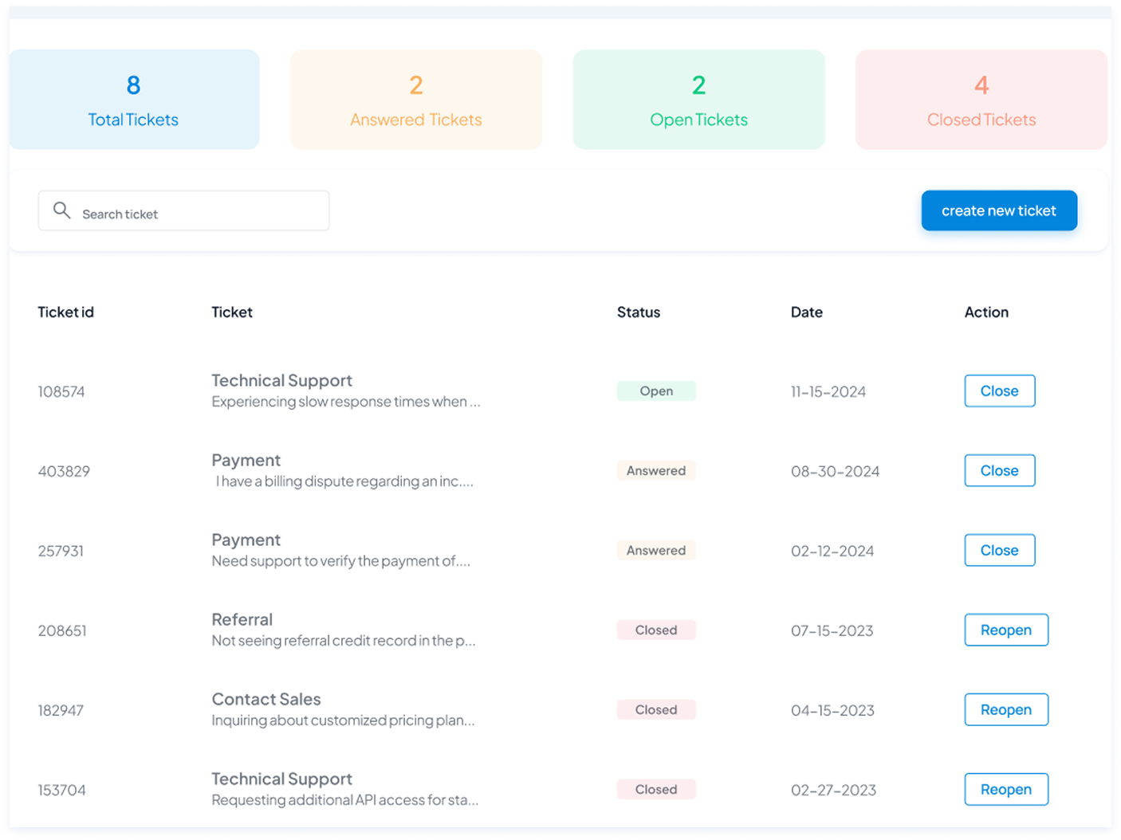Screen dimensions: 1121x840
Task: Filter by Answered Tickets card
Action: pyautogui.click(x=415, y=100)
